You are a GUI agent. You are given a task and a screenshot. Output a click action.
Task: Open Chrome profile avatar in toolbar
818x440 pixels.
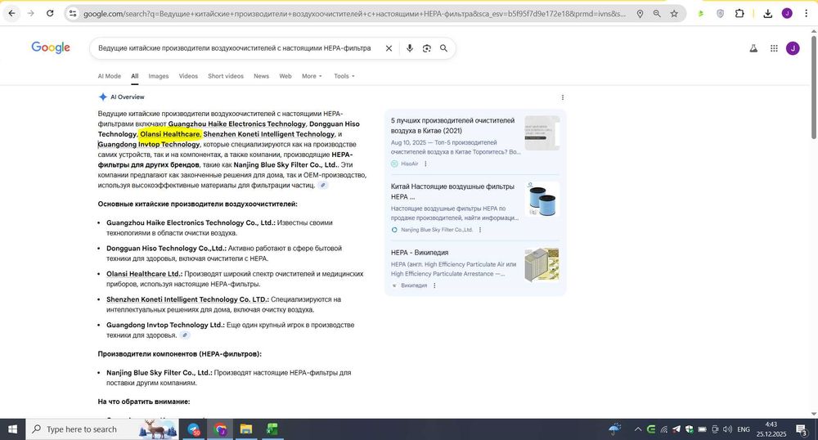[787, 14]
